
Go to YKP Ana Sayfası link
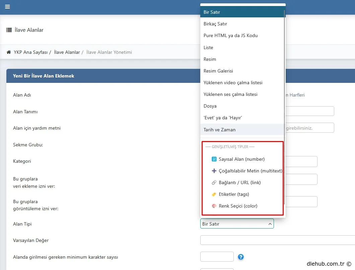(30, 52)
